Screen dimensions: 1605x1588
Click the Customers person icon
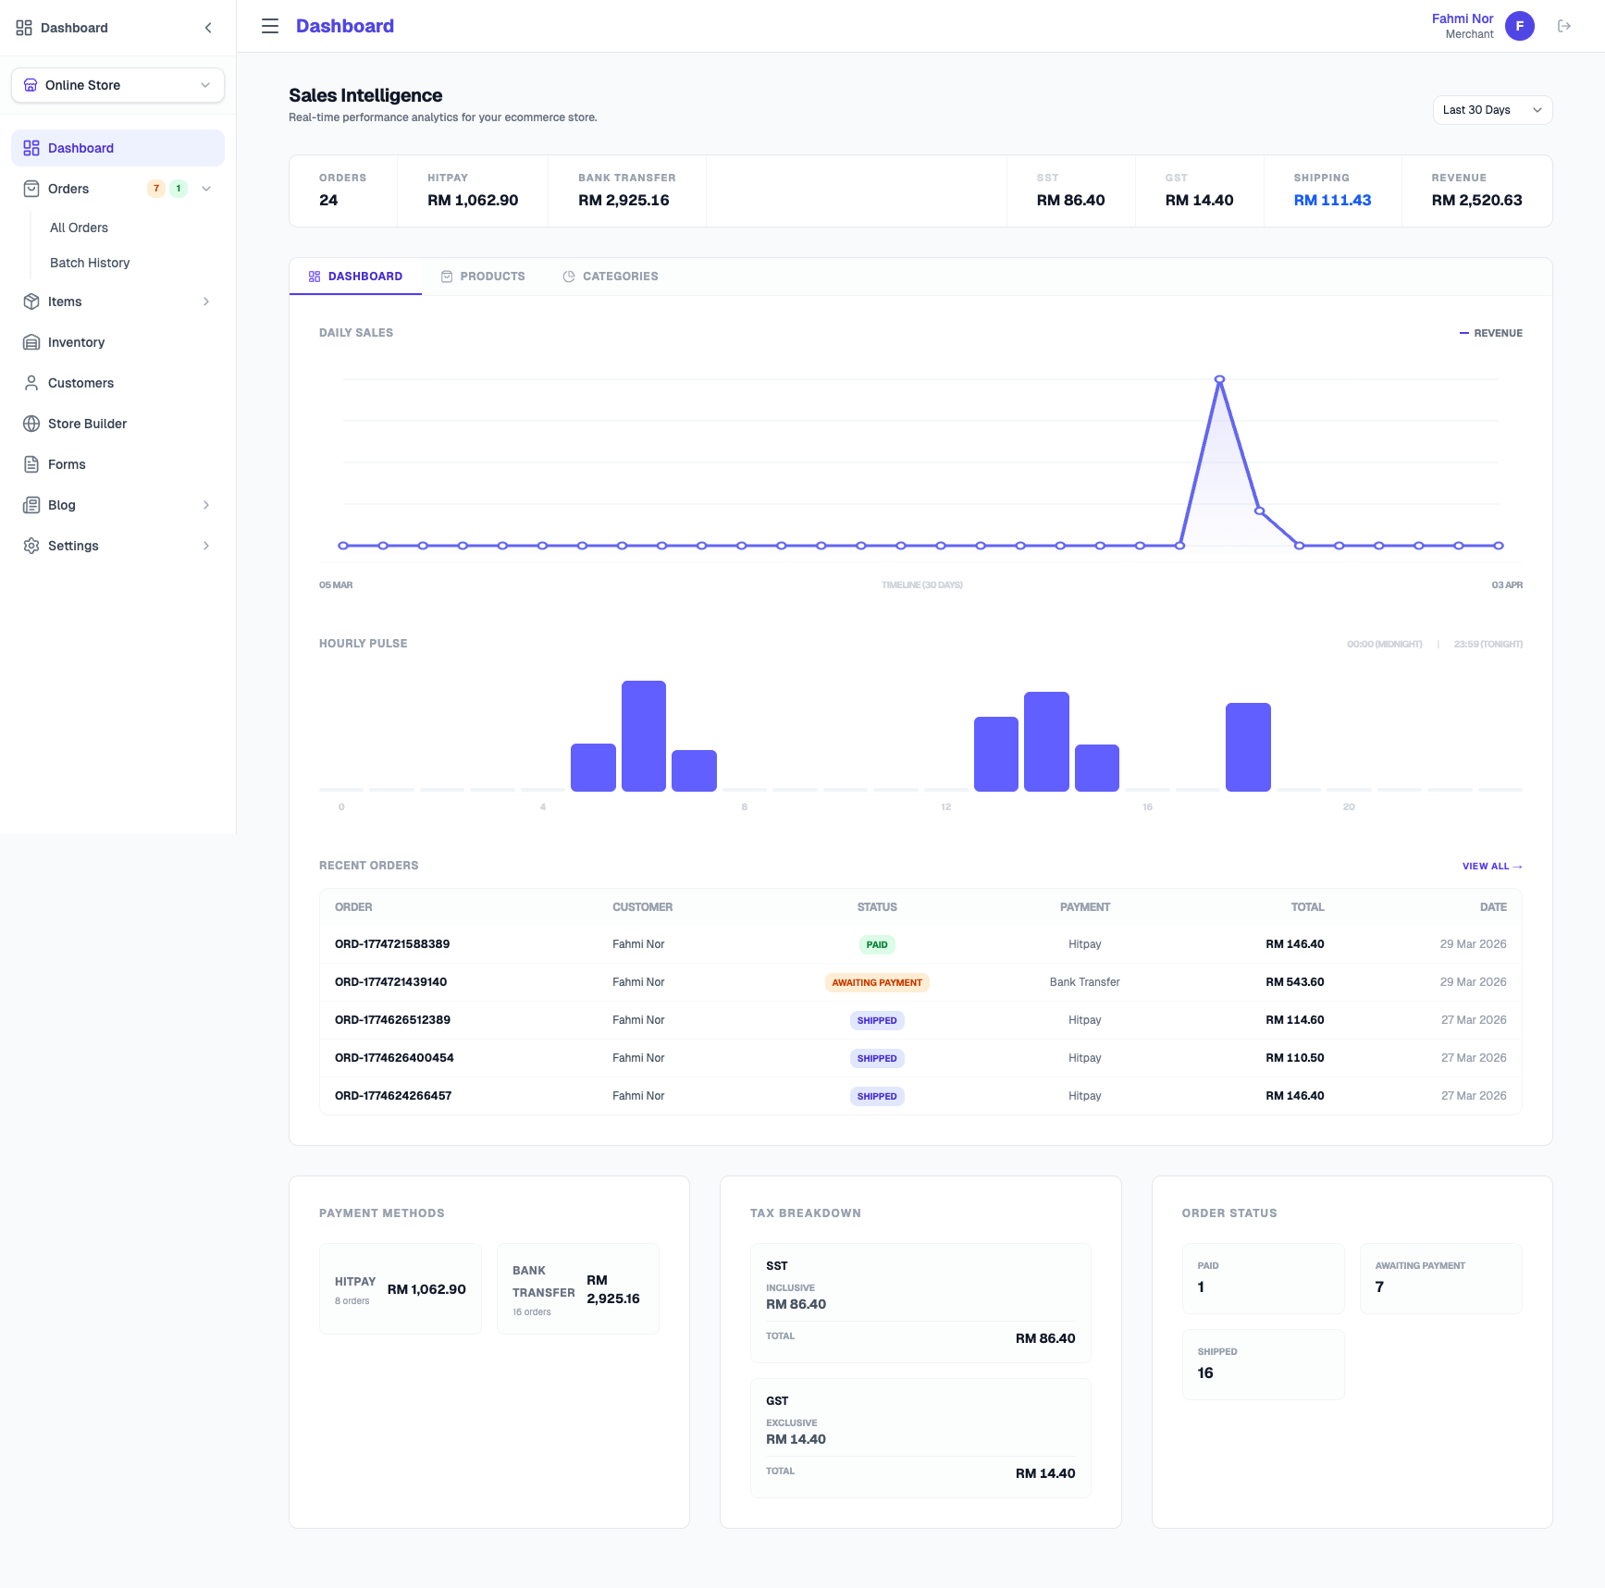(31, 383)
